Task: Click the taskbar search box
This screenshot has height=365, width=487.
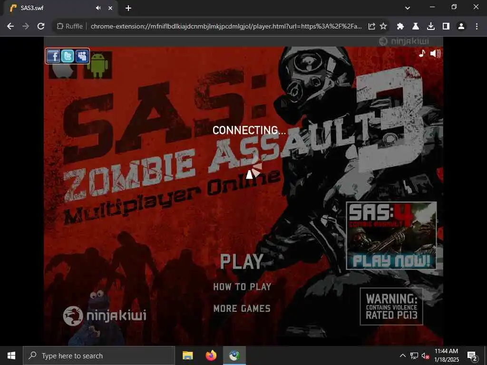Action: click(x=99, y=355)
